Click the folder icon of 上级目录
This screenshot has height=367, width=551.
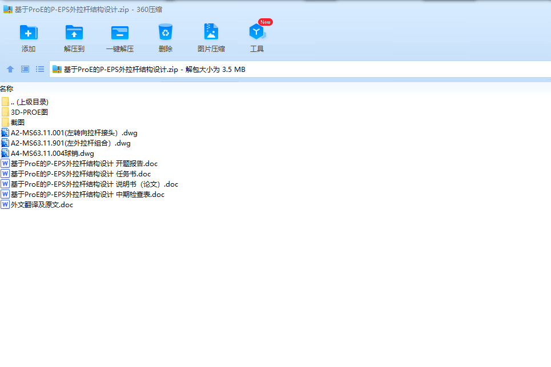coord(5,102)
